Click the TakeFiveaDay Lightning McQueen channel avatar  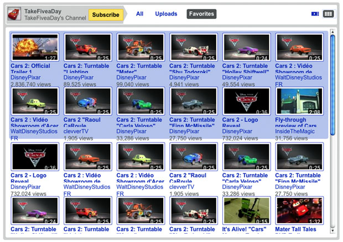pyautogui.click(x=14, y=14)
